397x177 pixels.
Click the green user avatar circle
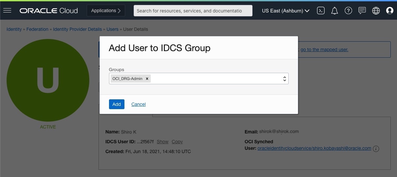(48, 80)
